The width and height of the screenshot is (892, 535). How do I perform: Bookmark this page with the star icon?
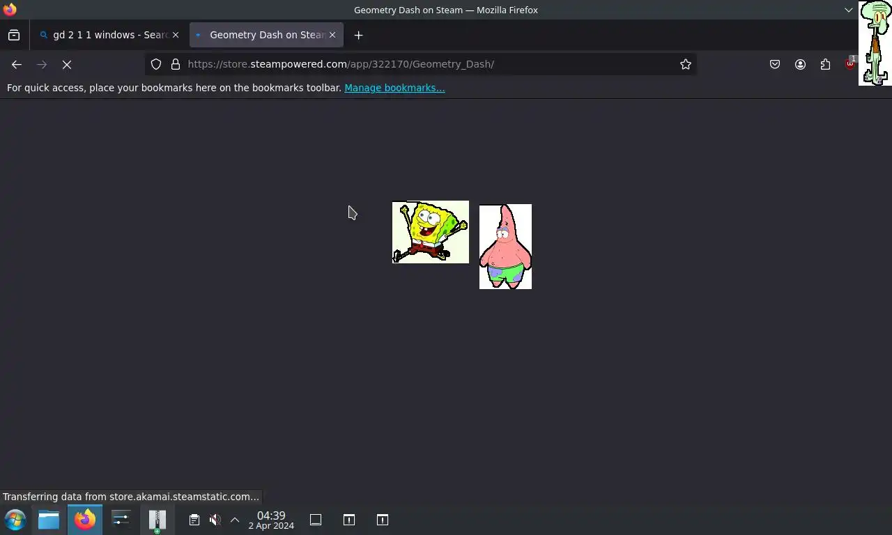pyautogui.click(x=686, y=64)
